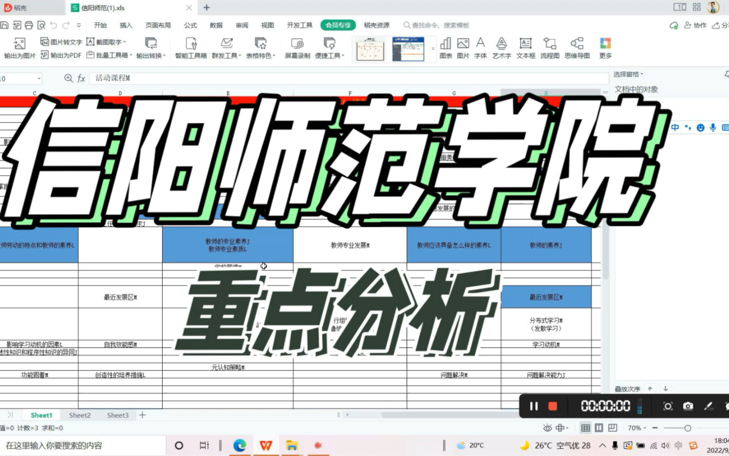Insert a 文本框 text box
729x456 pixels.
[525, 48]
